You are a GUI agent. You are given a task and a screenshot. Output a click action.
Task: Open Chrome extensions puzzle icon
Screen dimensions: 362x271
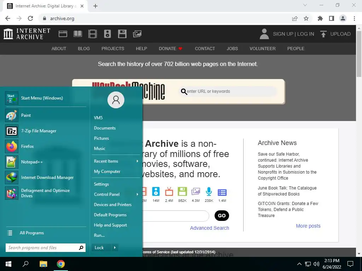320,18
